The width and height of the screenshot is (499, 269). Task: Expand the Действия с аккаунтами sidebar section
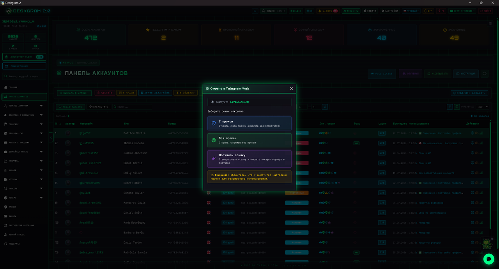tap(23, 115)
